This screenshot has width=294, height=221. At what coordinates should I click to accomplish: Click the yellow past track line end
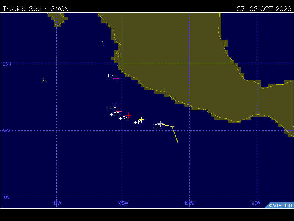(178, 142)
